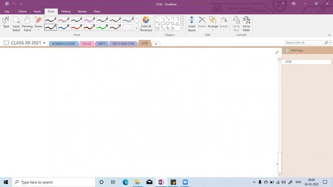Viewport: 333px width, 187px height.
Task: Switch to the Insert ribbon tab
Action: click(37, 11)
